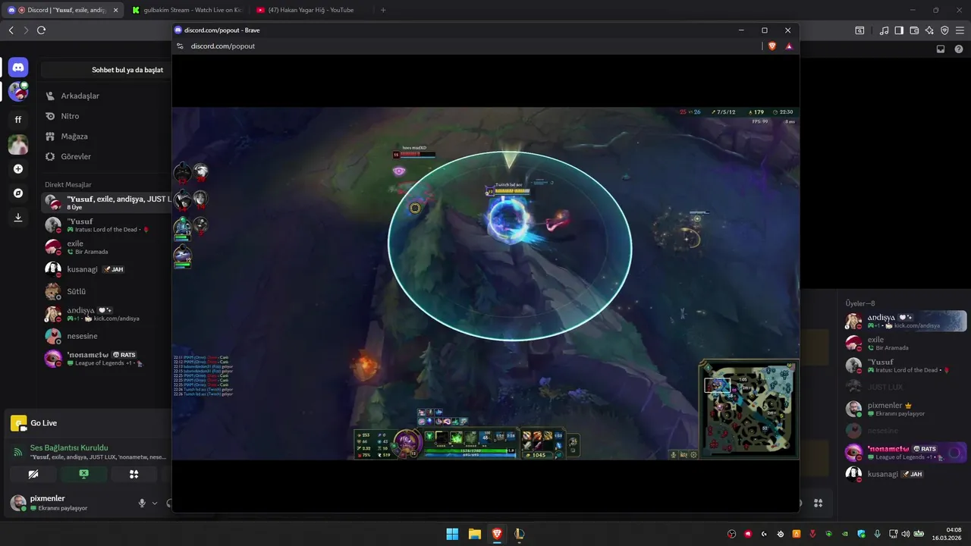971x546 pixels.
Task: Open the volume speaker tray icon
Action: tap(905, 534)
